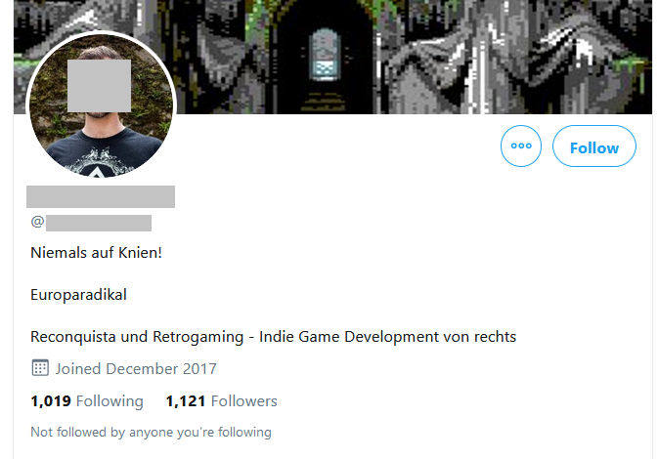Click the redacted profile display name
The image size is (658, 459).
click(x=101, y=196)
